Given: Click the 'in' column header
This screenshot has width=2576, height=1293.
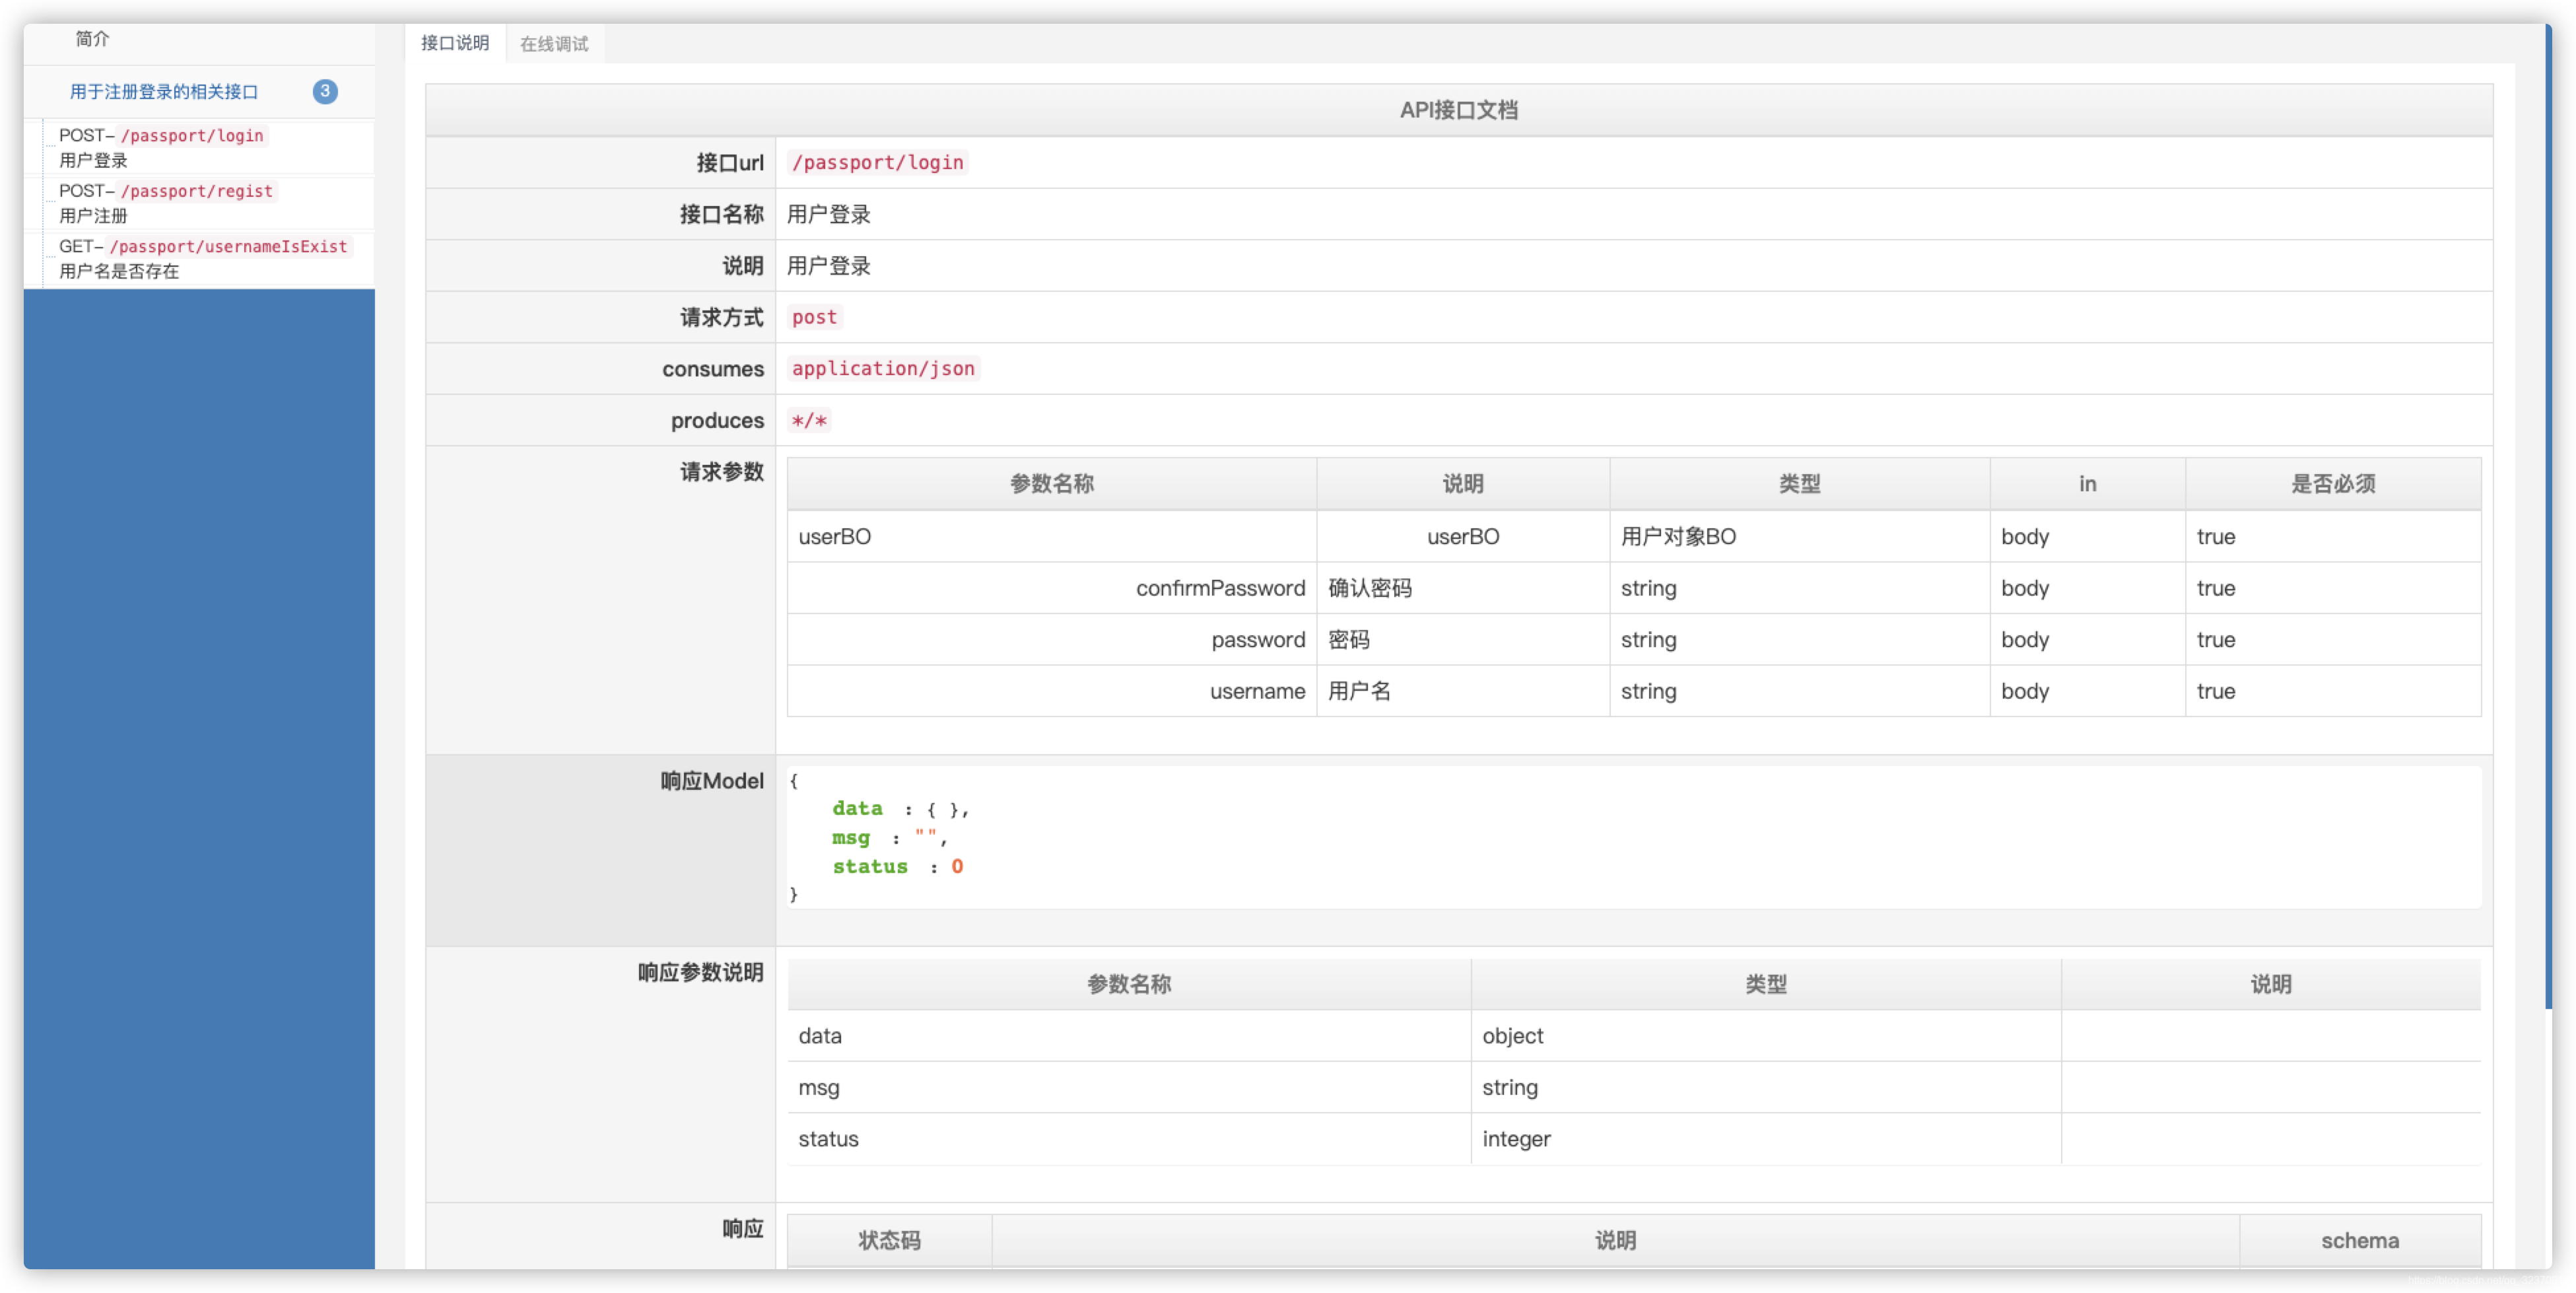Looking at the screenshot, I should coord(2087,484).
